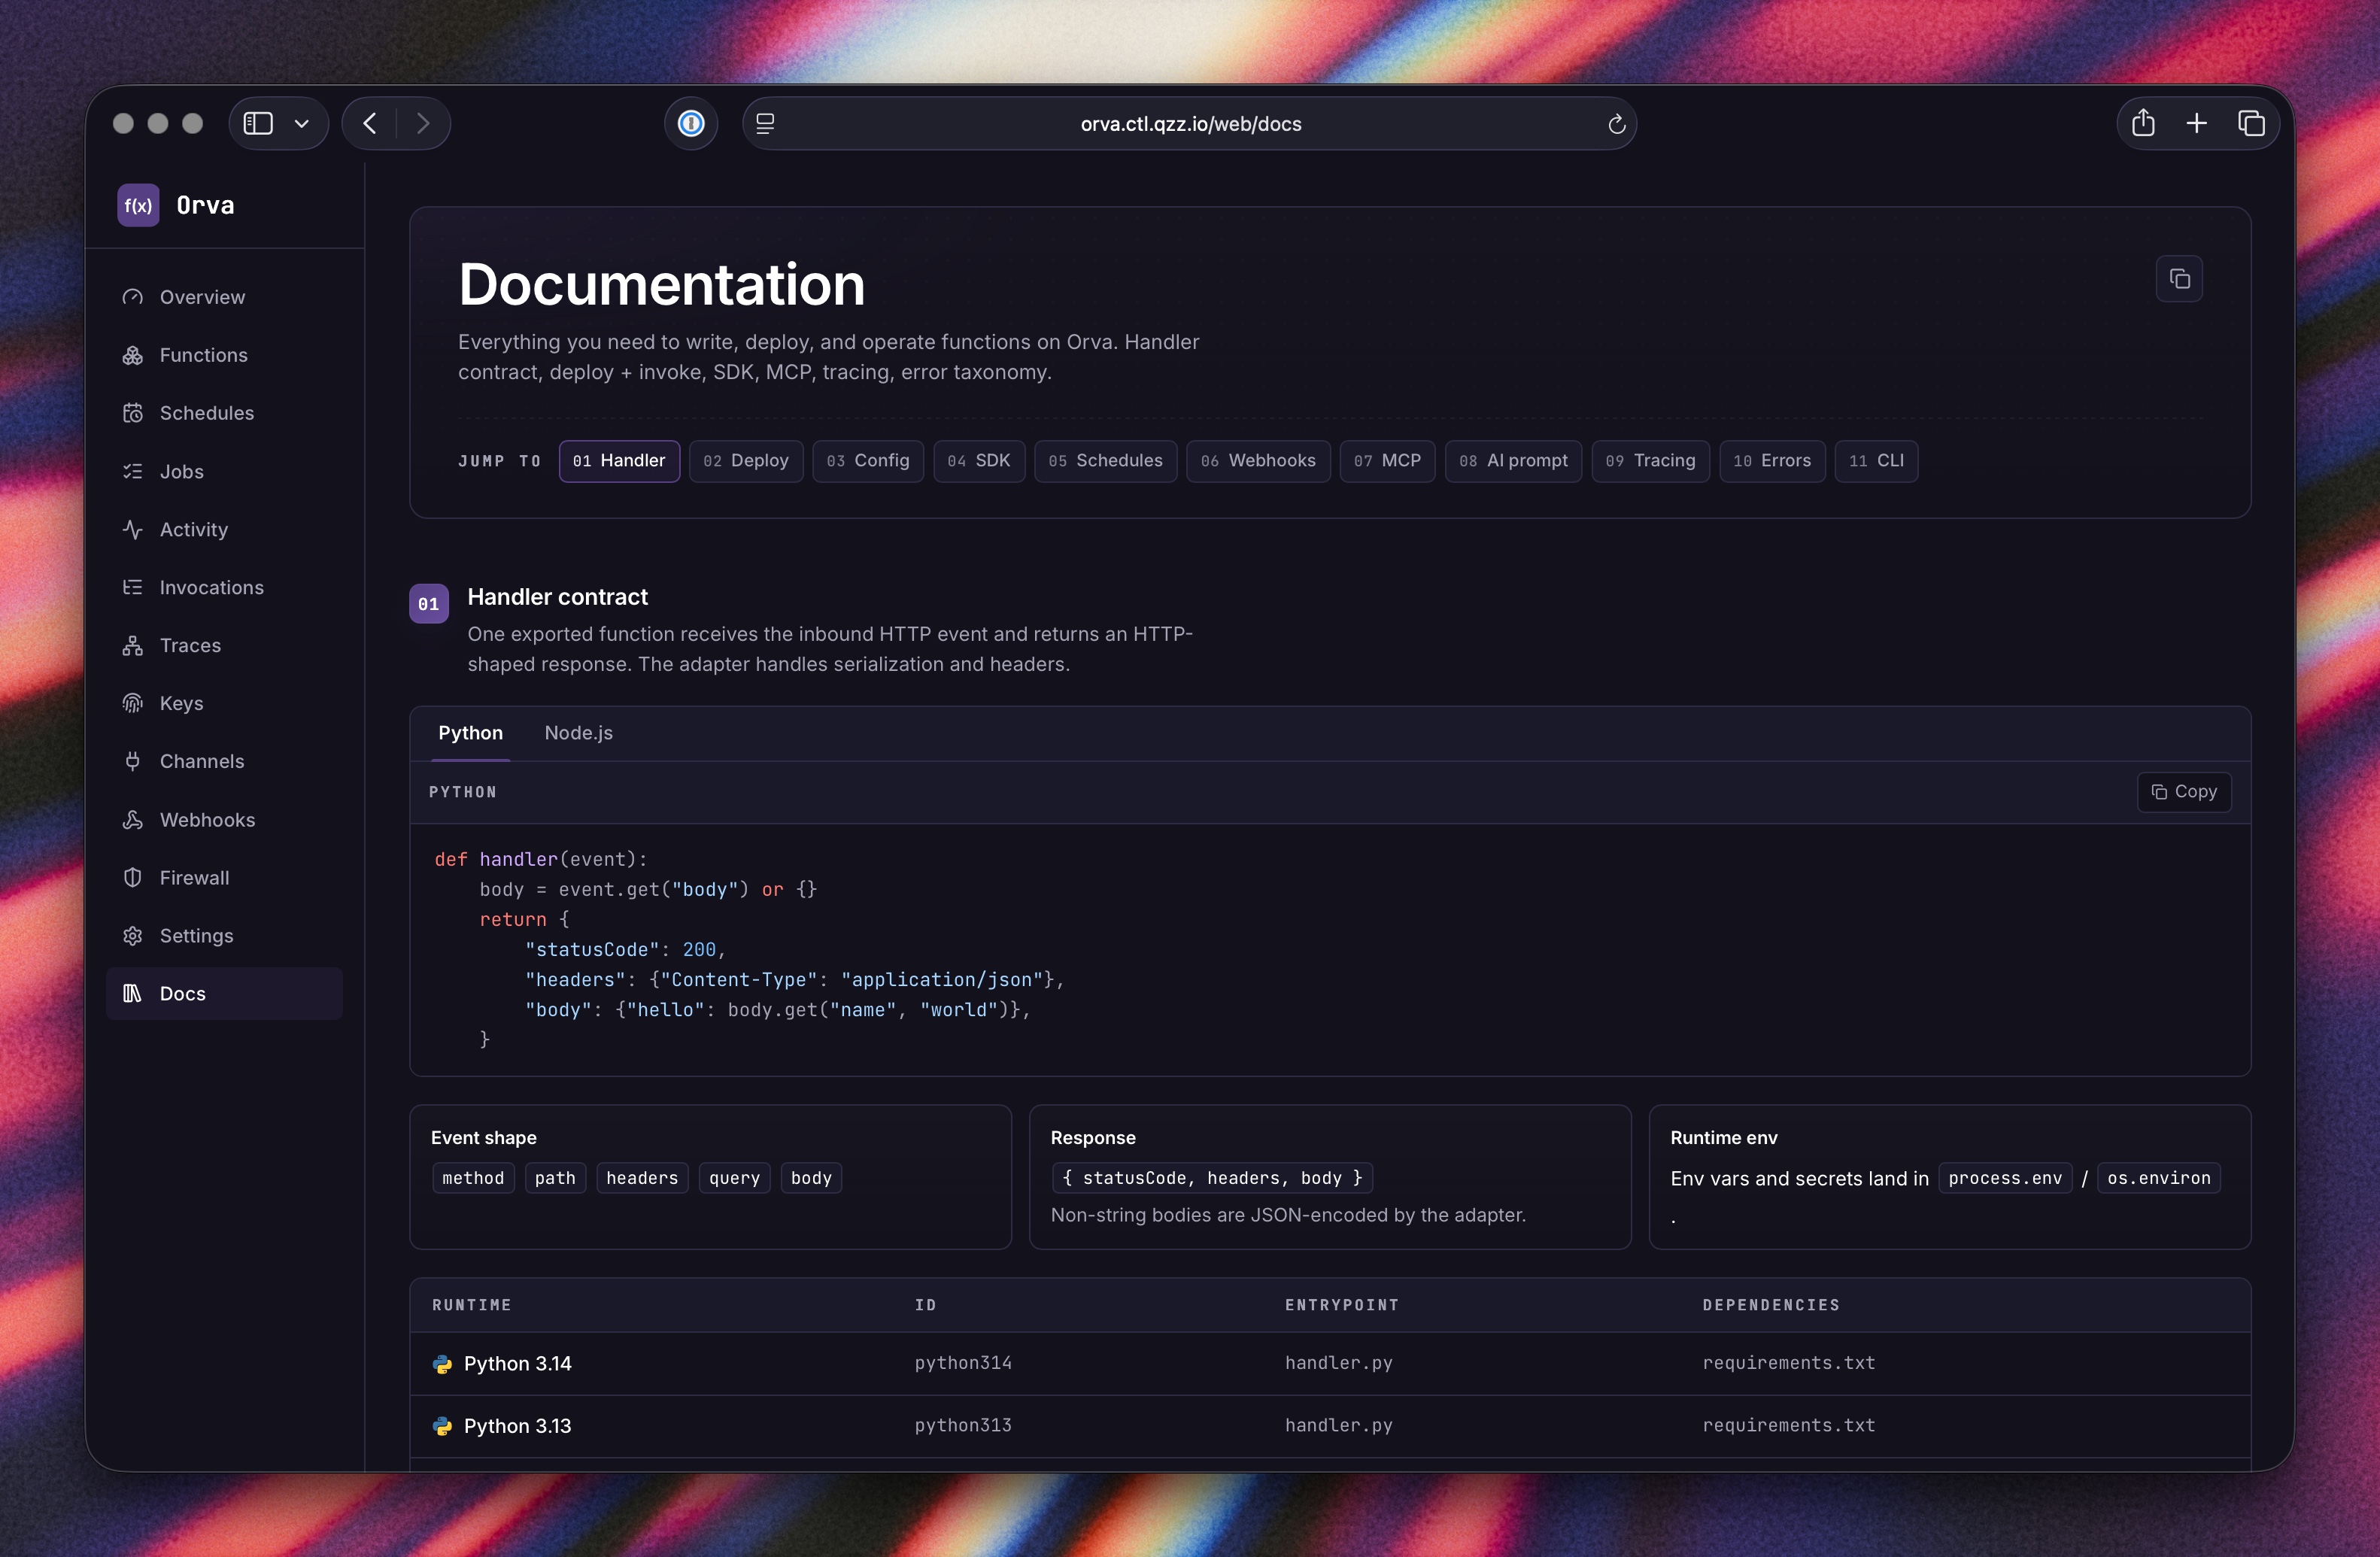Open the Overview gauge icon in sidebar
This screenshot has width=2380, height=1557.
click(133, 297)
